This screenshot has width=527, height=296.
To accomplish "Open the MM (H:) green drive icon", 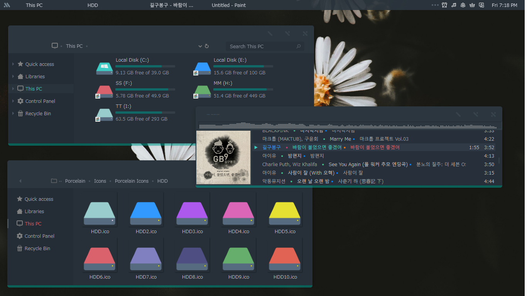I will coord(202,91).
